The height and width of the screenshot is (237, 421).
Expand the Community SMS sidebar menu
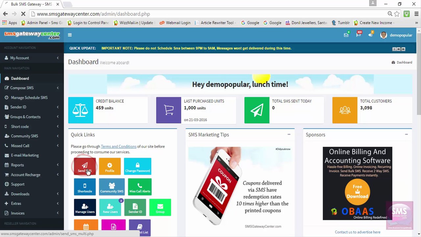32,136
